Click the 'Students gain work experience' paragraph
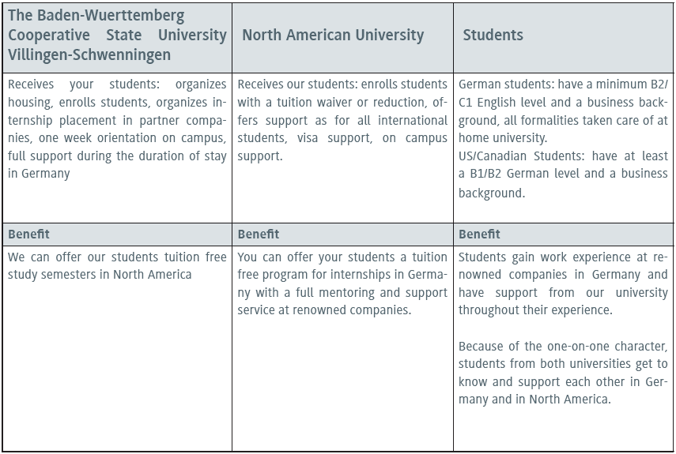This screenshot has width=676, height=454. [x=563, y=283]
